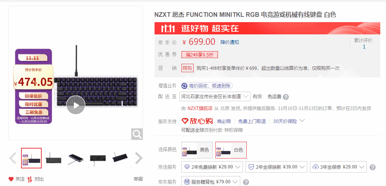
Task: Click the heart 关注 follow icon
Action: [11, 179]
